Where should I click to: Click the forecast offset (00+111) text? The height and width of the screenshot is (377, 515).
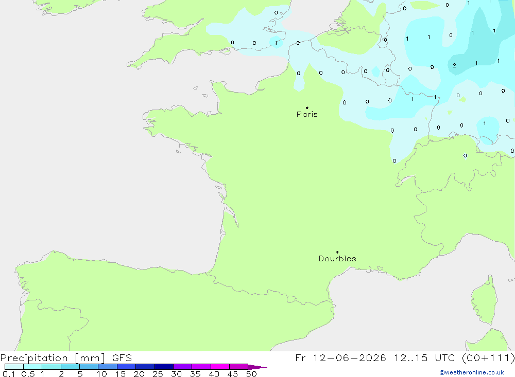[x=488, y=357]
